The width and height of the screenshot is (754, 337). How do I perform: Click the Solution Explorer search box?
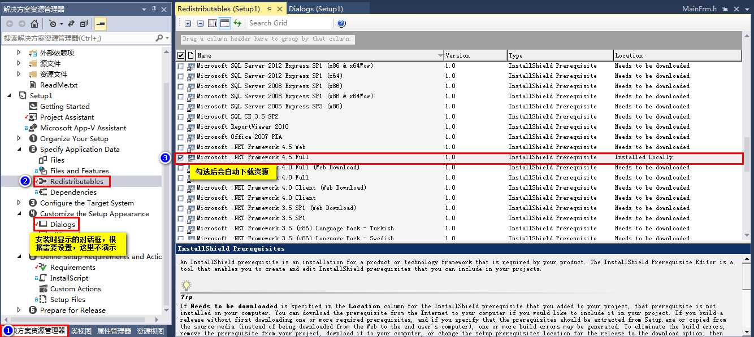pos(78,38)
